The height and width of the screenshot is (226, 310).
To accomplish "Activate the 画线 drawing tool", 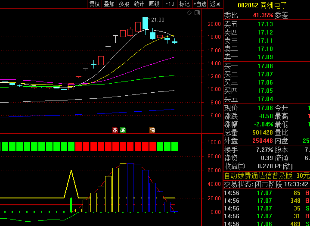I will pos(154,4).
